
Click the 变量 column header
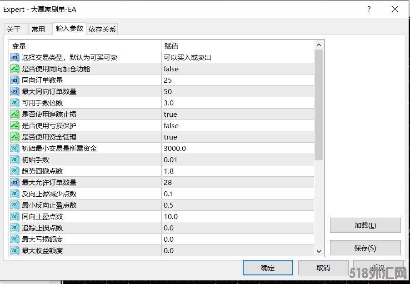tap(85, 46)
